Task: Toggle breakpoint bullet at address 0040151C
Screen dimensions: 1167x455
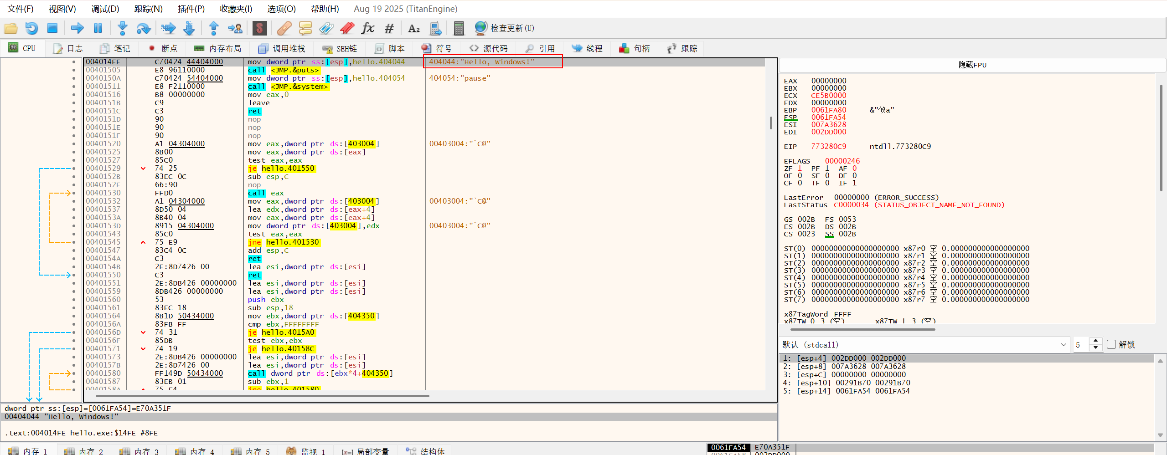Action: tap(74, 111)
